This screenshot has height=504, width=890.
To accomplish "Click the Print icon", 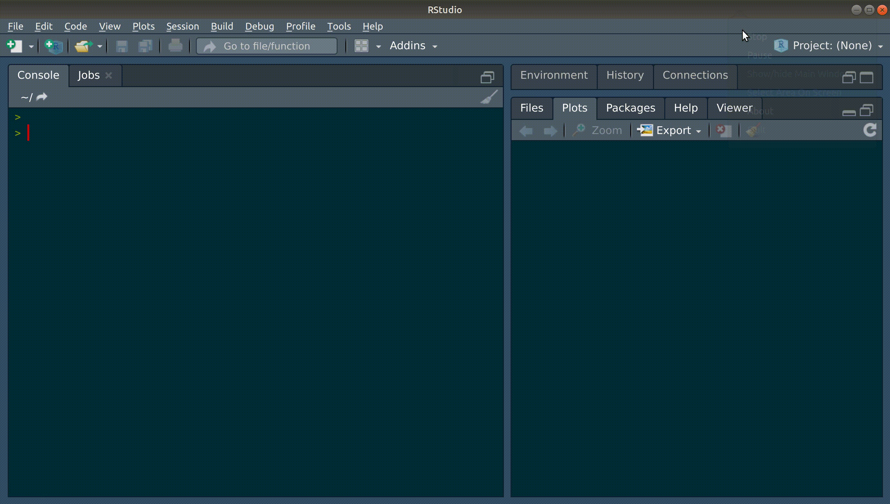I will pyautogui.click(x=176, y=46).
